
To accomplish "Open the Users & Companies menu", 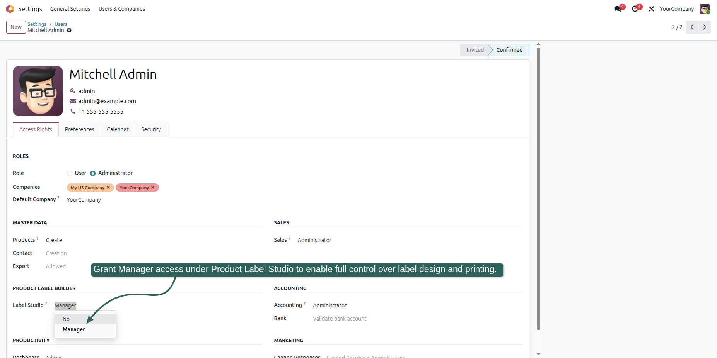I will (x=121, y=9).
